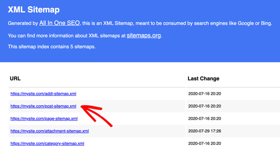Click the Last Change column header

pyautogui.click(x=203, y=79)
